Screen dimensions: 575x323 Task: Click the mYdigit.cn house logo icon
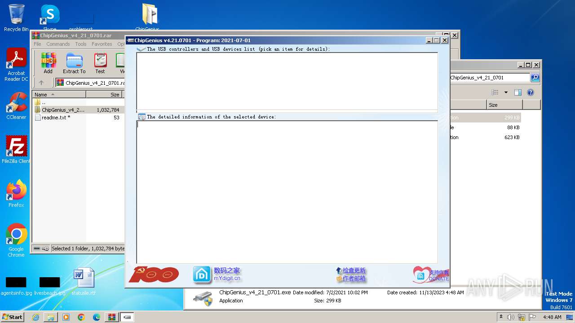[x=202, y=275]
